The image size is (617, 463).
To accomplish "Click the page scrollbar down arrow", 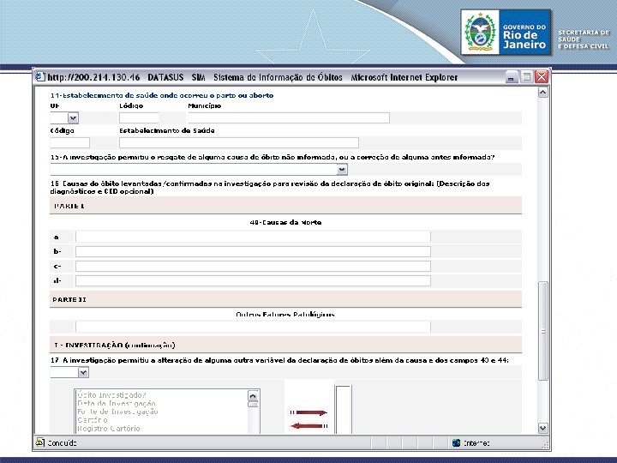I will (x=543, y=428).
